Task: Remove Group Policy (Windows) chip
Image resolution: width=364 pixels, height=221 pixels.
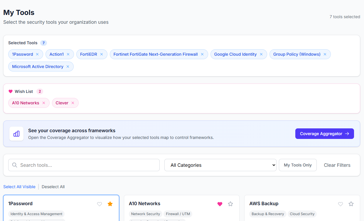Action: [325, 54]
